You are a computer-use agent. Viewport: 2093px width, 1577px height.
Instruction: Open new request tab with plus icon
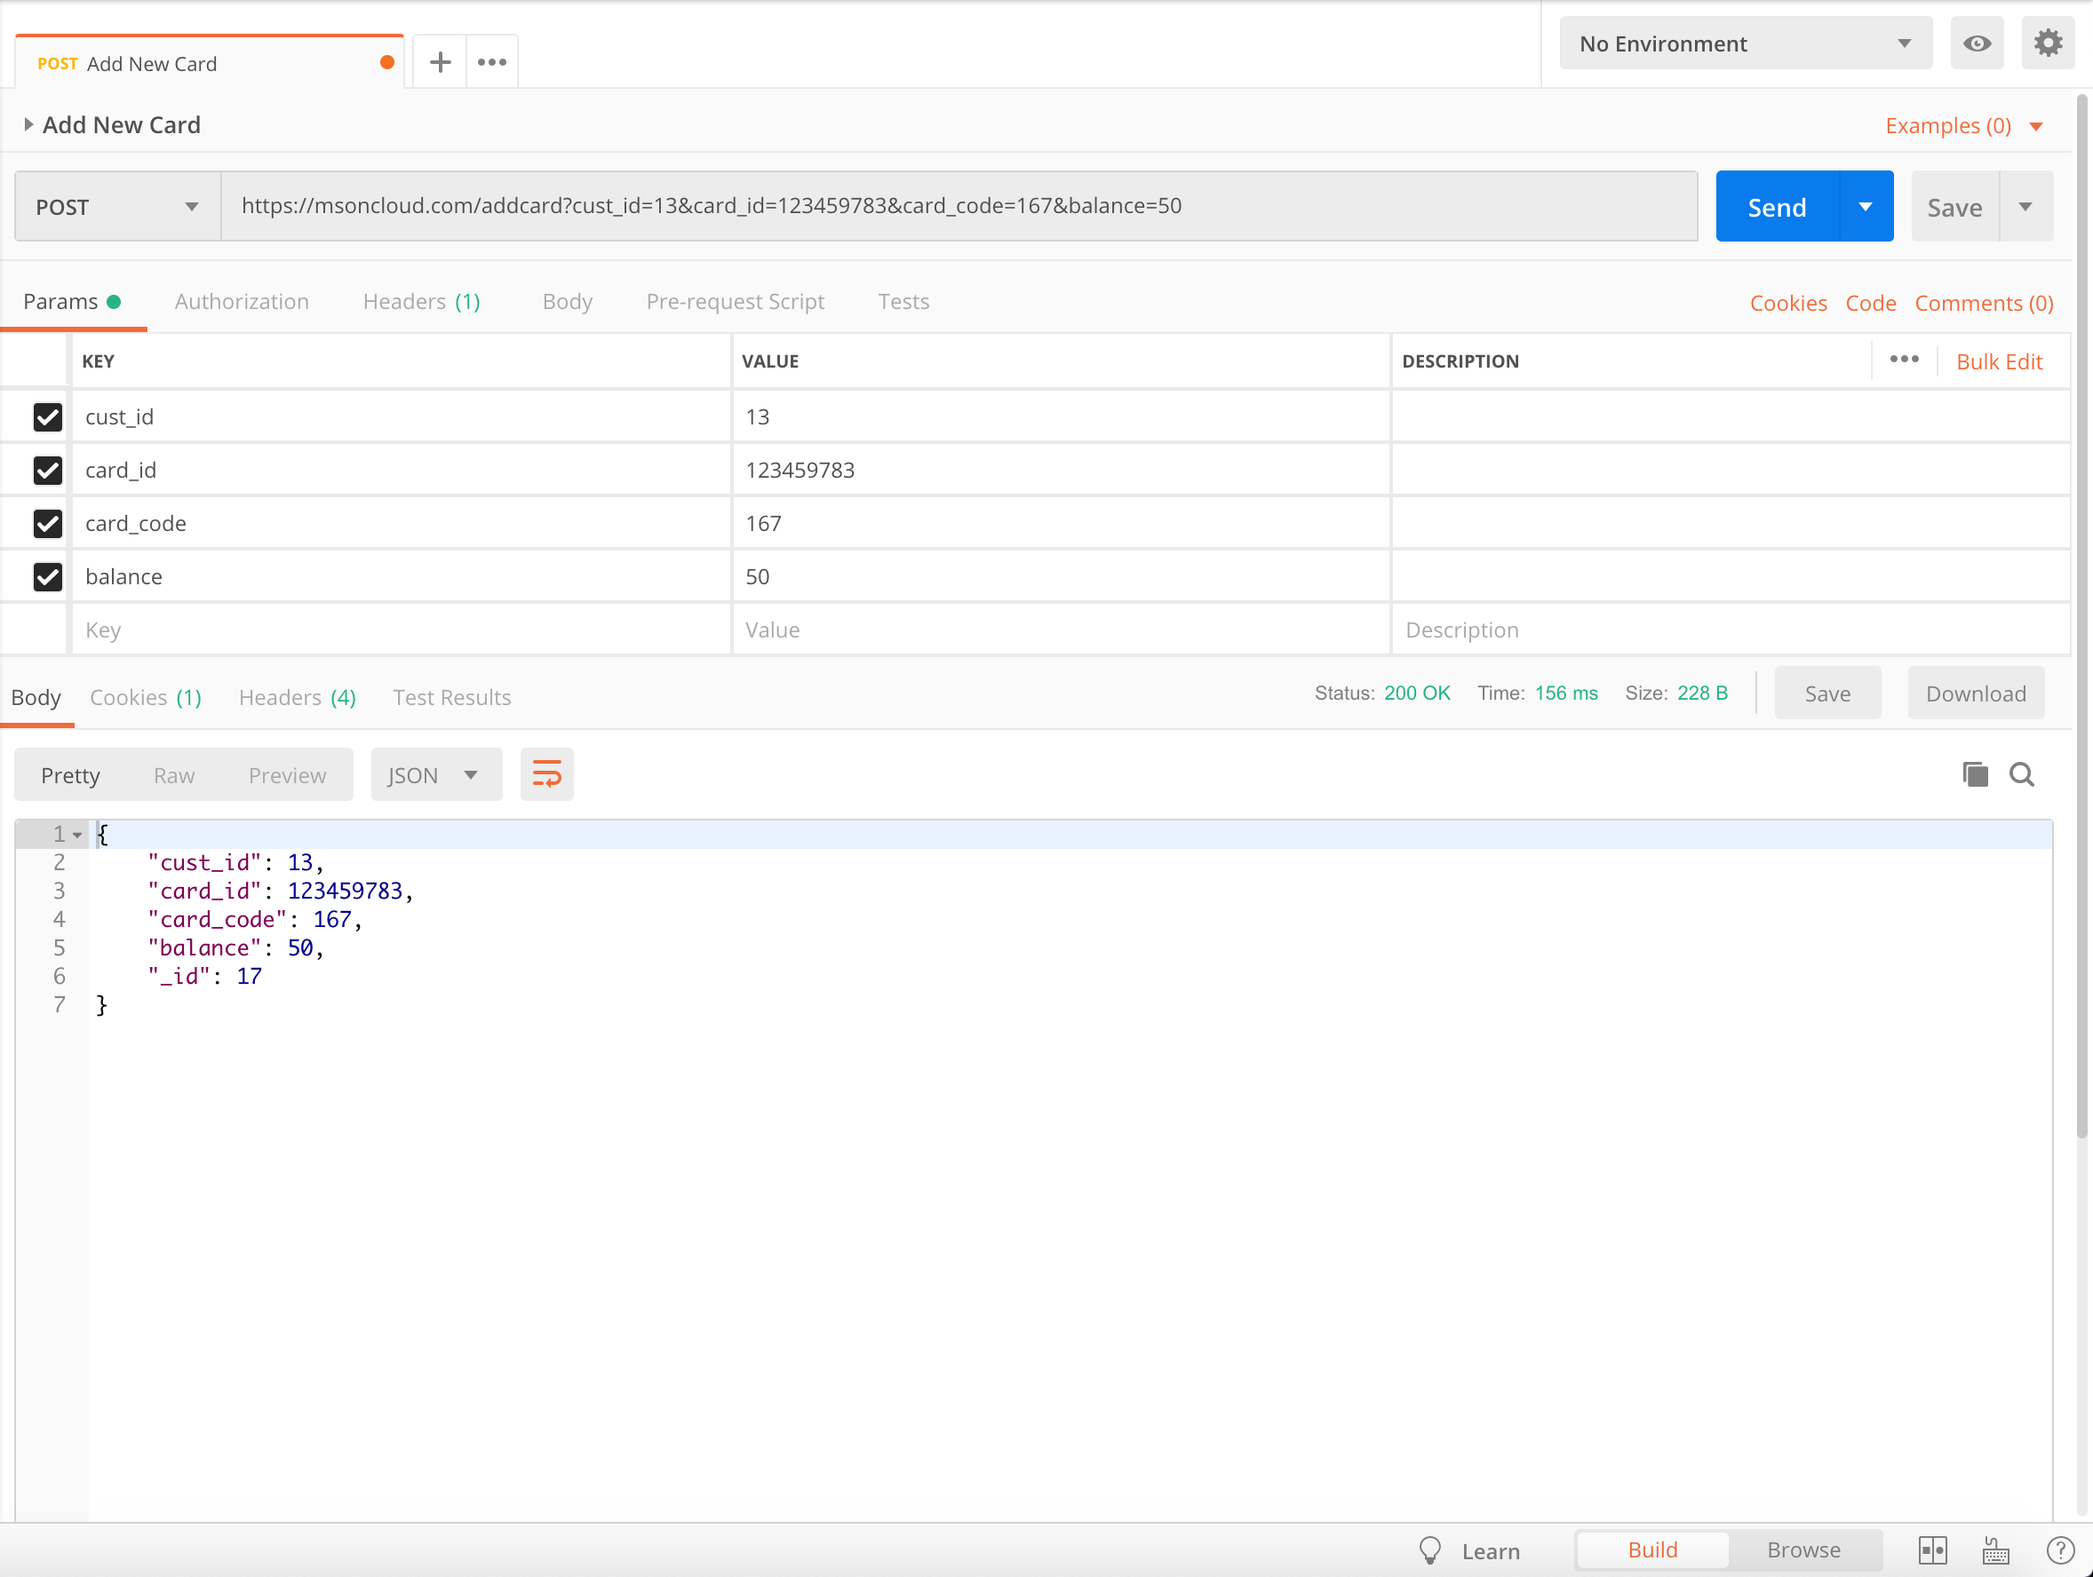click(x=440, y=62)
